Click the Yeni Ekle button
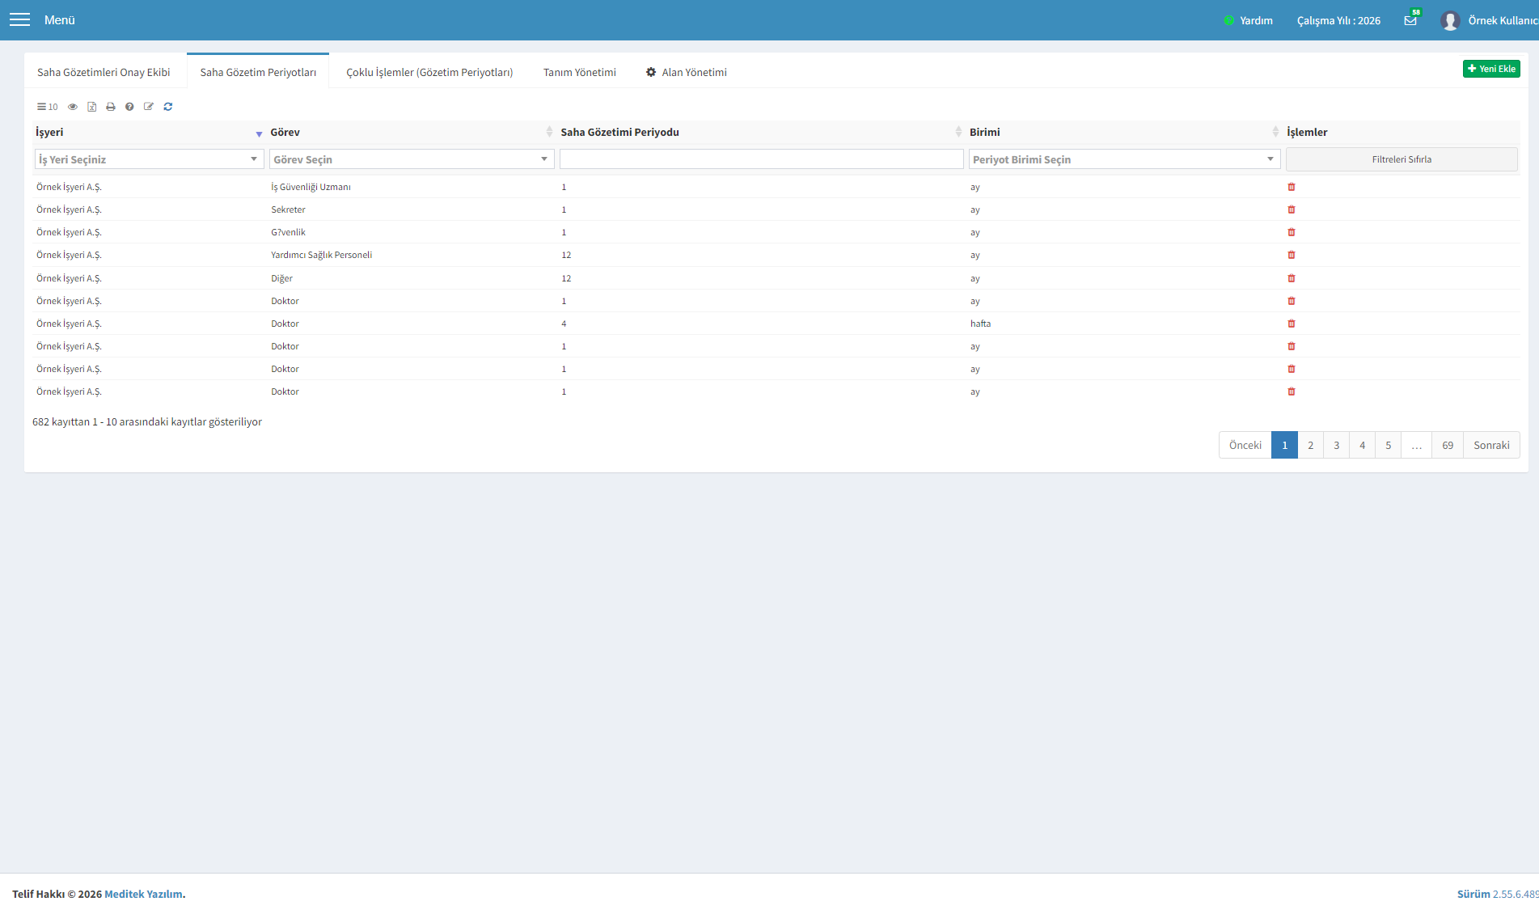Screen dimensions: 1539x914 click(x=1491, y=69)
